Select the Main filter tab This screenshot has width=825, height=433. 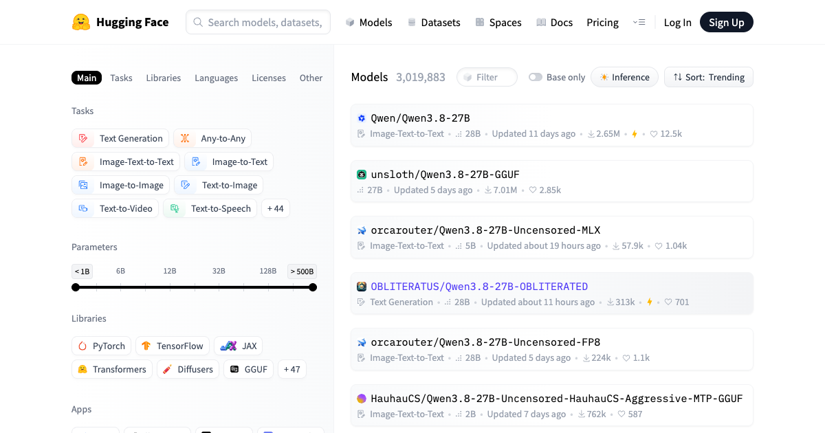click(x=87, y=78)
